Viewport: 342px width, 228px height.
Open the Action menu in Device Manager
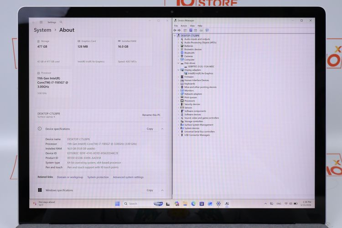pyautogui.click(x=184, y=26)
